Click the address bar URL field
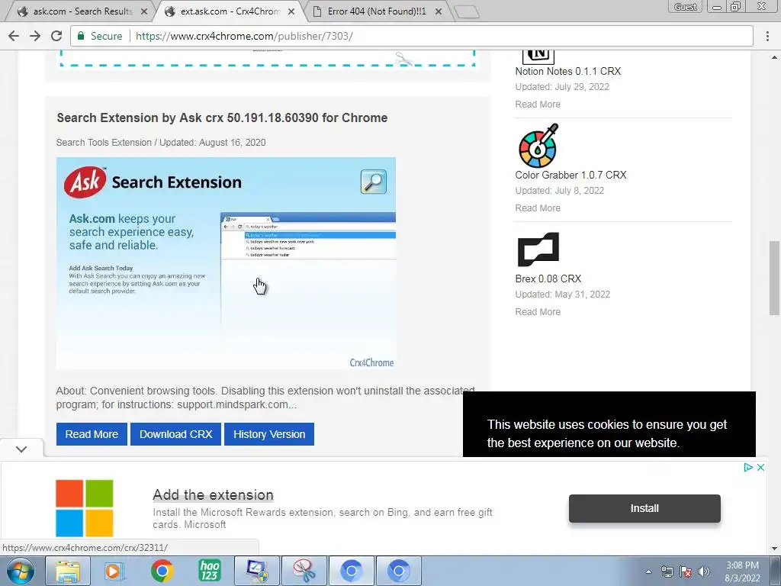This screenshot has width=781, height=586. click(411, 36)
